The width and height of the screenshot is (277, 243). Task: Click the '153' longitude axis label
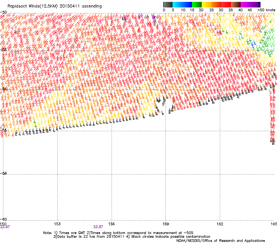(57, 224)
